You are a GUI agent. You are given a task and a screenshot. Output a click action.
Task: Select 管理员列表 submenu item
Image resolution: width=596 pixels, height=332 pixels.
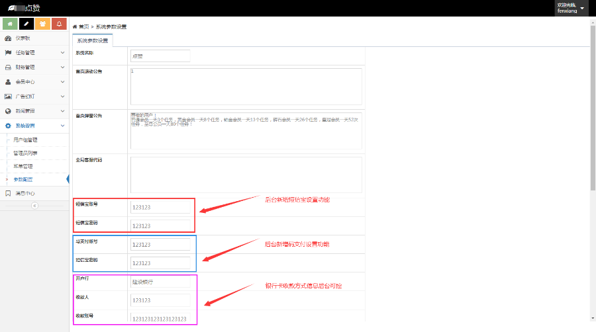tap(26, 153)
